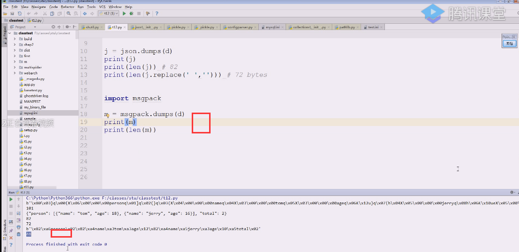
Task: Collapse the classtest root folder
Action: click(10, 33)
